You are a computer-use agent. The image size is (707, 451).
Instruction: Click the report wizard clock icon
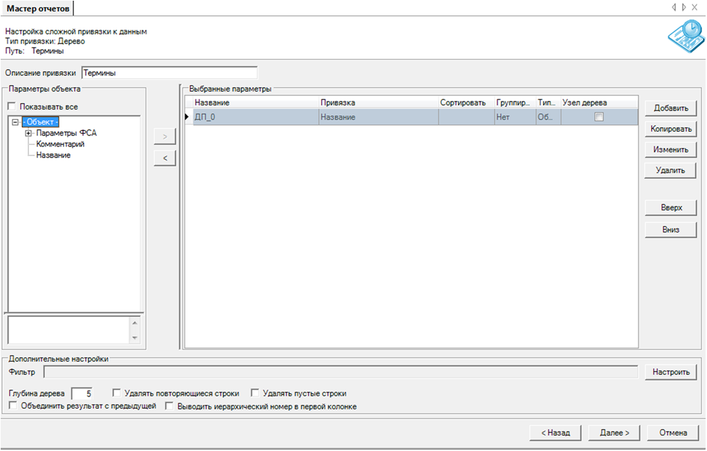tap(683, 39)
